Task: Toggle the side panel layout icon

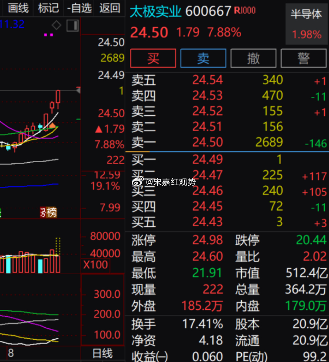Action: click(73, 25)
